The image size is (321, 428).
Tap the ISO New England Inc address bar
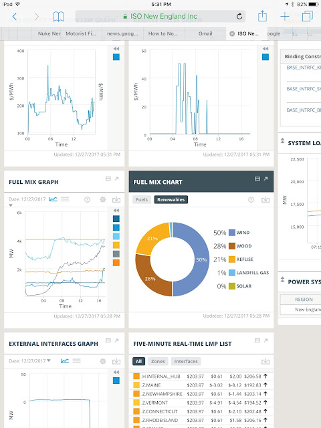160,16
